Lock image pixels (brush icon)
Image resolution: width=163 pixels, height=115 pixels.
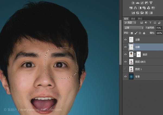[136, 33]
